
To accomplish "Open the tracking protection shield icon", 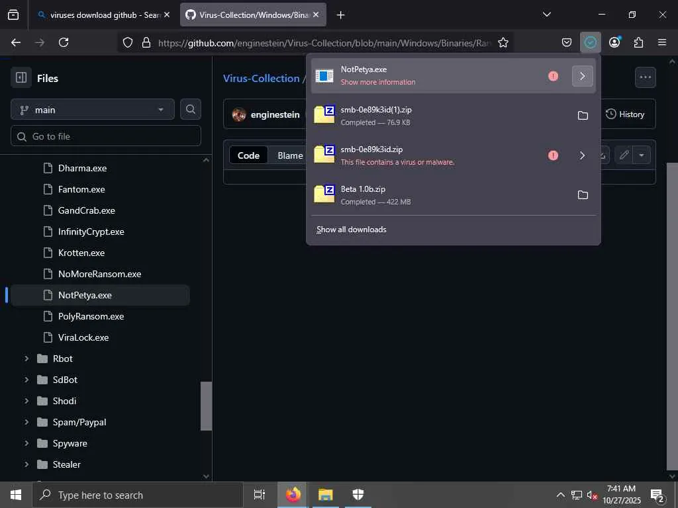I will pyautogui.click(x=128, y=42).
